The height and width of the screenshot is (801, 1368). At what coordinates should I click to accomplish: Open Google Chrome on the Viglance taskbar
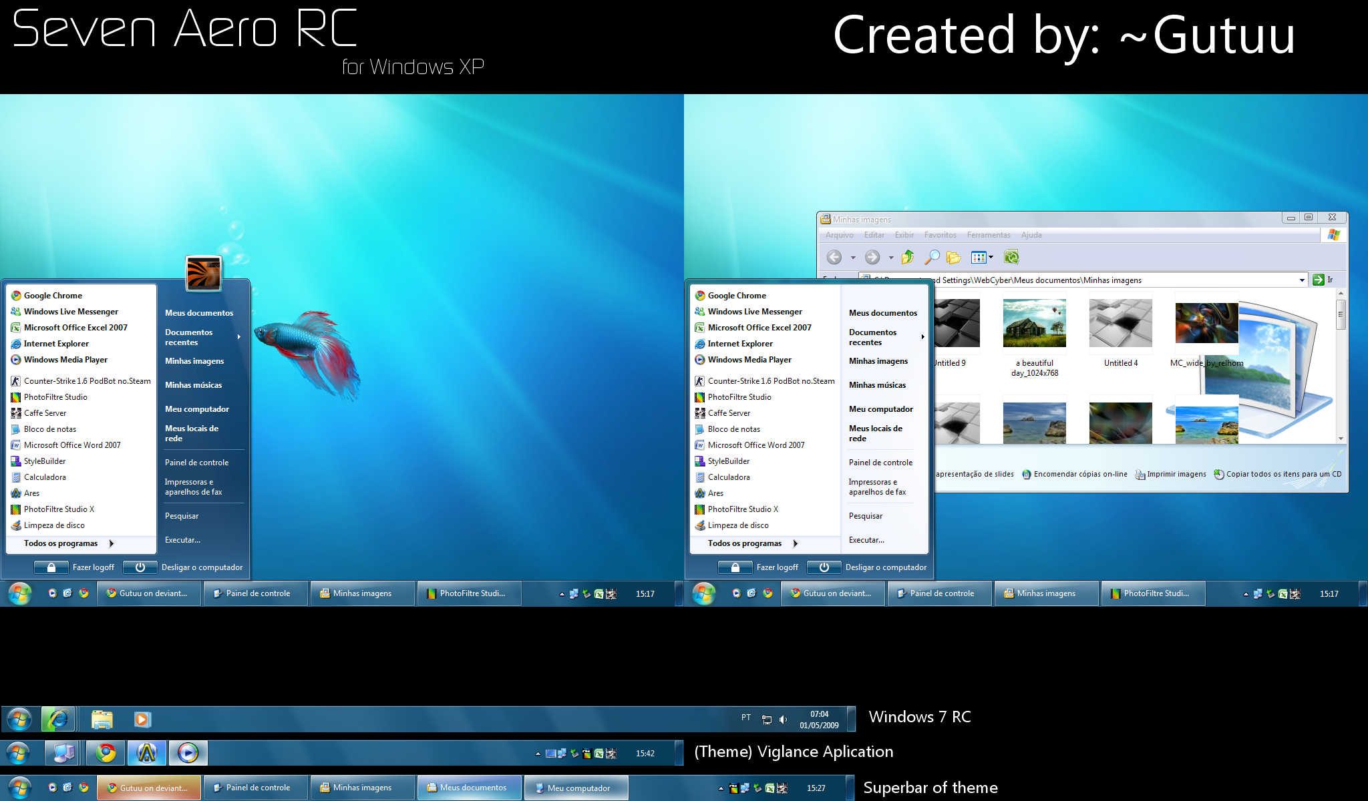coord(106,753)
